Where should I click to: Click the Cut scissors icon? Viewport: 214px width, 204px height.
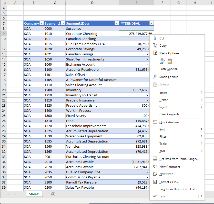[x=155, y=38]
